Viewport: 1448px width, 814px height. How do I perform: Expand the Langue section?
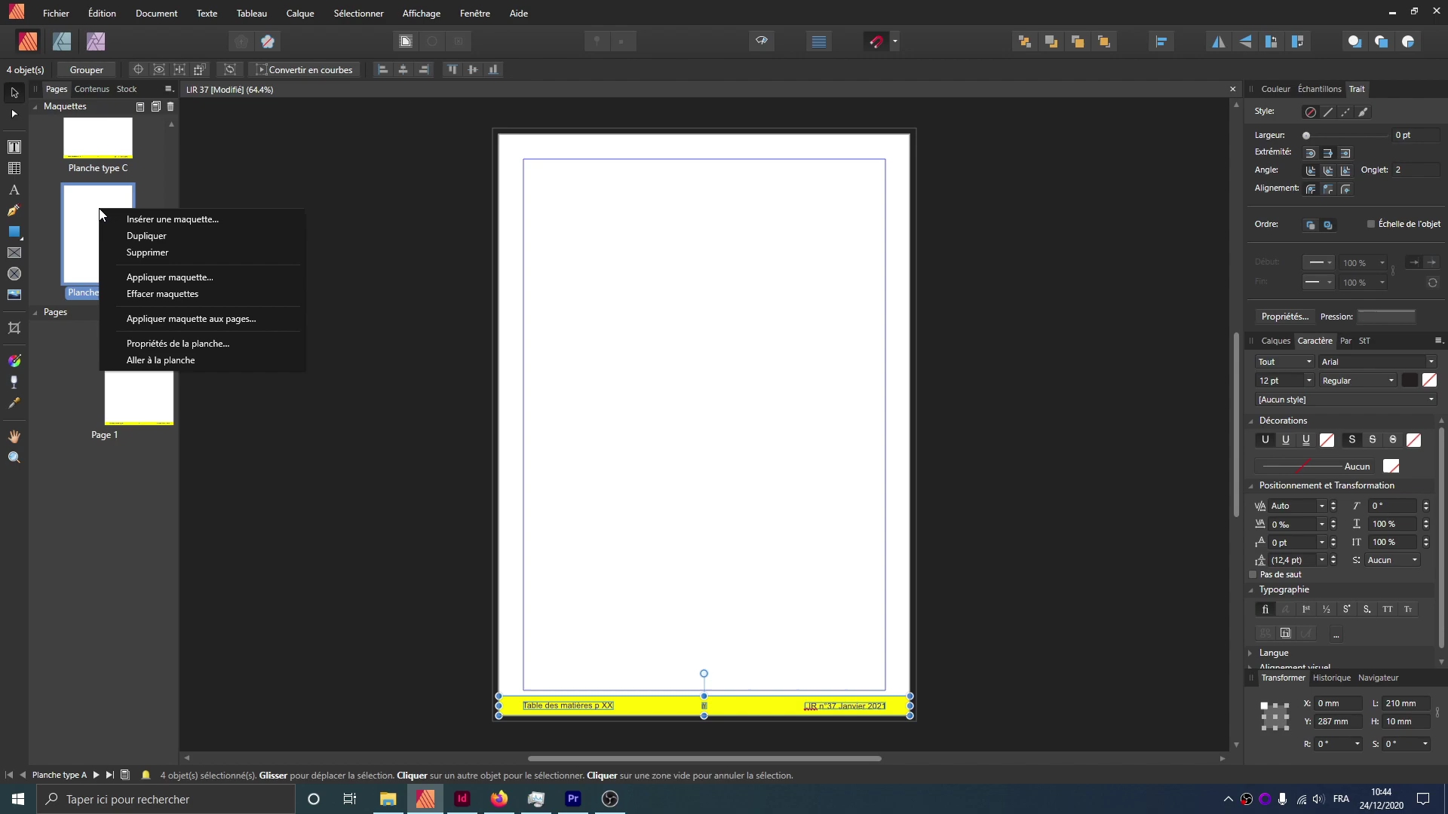1273,653
